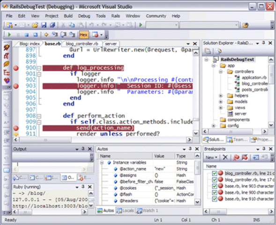Click the Continue green arrow in debug toolbar
Screen dimensions: 276x225
(9, 35)
